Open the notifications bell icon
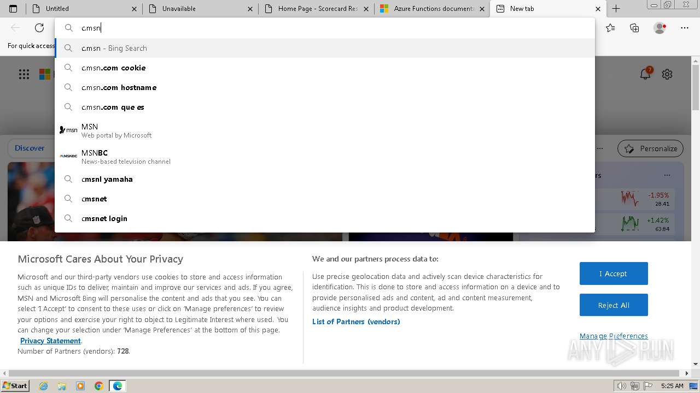 pos(645,74)
